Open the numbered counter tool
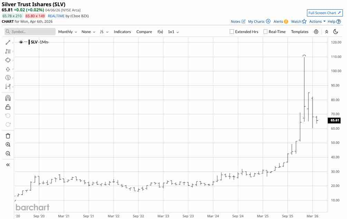 (x=8, y=78)
